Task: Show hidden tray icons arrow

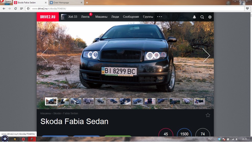Action: click(x=215, y=139)
